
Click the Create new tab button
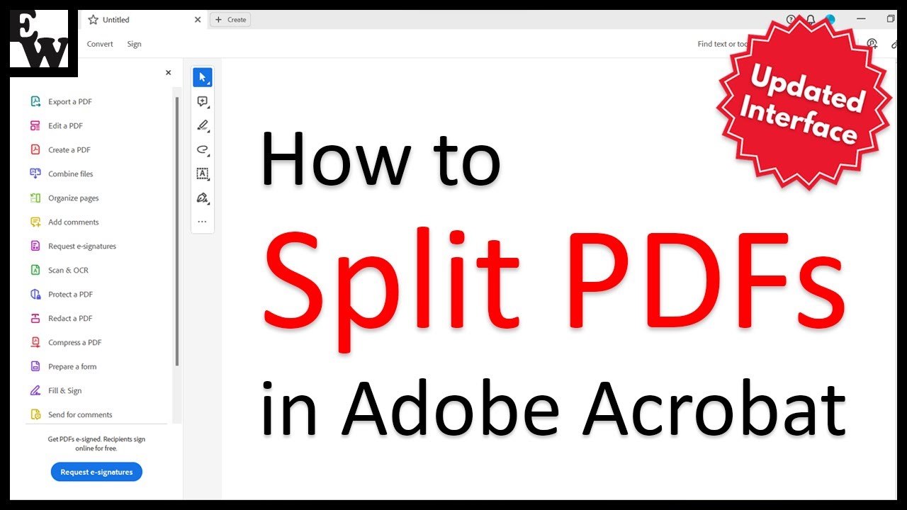(230, 20)
